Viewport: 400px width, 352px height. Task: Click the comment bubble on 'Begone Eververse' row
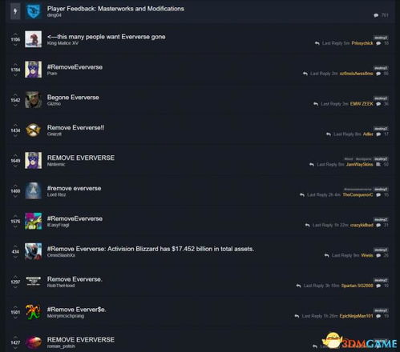(x=378, y=104)
